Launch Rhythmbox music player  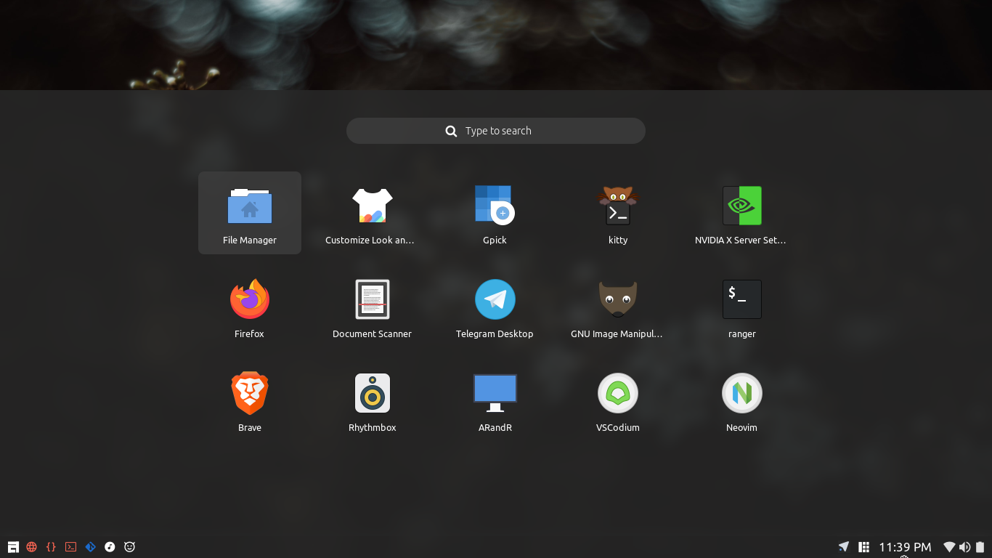pyautogui.click(x=373, y=400)
